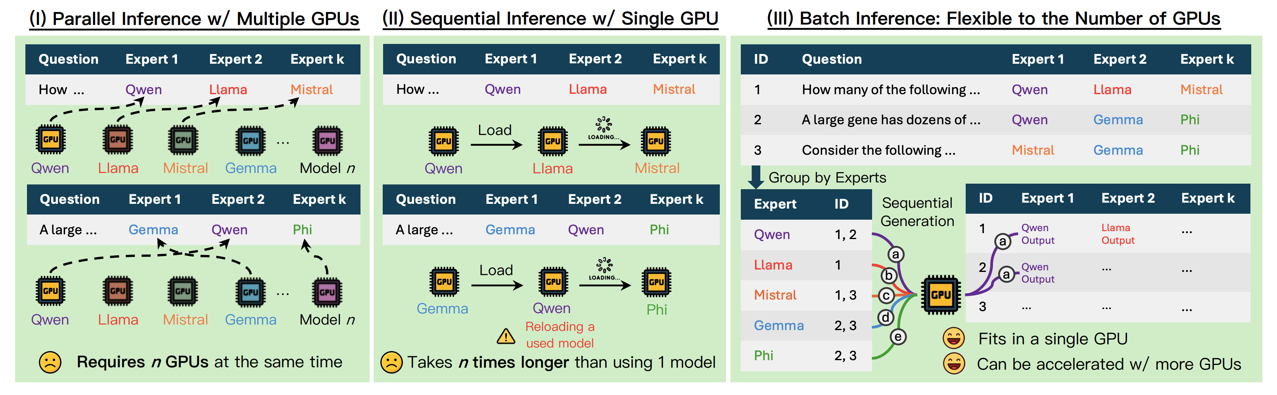Click the Gemma GPU chip in the Sequential Inference panel
The image size is (1277, 395).
tap(444, 282)
